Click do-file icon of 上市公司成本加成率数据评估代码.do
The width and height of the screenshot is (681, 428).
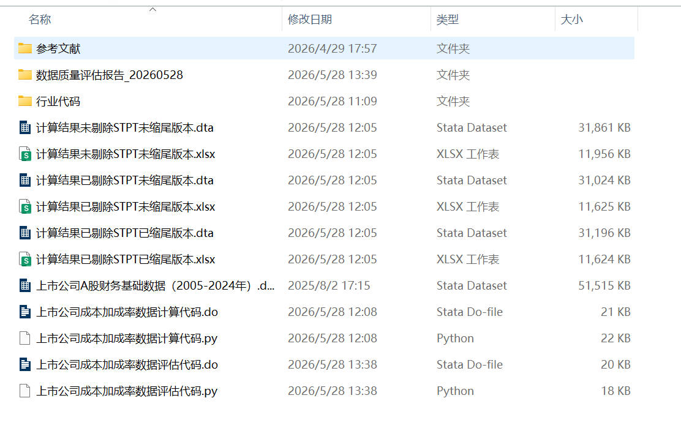tap(25, 364)
